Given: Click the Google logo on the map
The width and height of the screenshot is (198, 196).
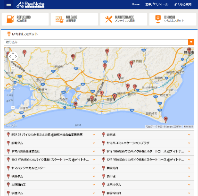Looking at the screenshot, I should (11, 125).
